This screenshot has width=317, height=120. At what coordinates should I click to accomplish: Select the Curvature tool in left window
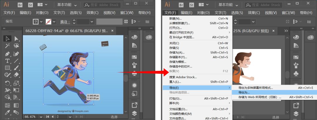click(16, 54)
